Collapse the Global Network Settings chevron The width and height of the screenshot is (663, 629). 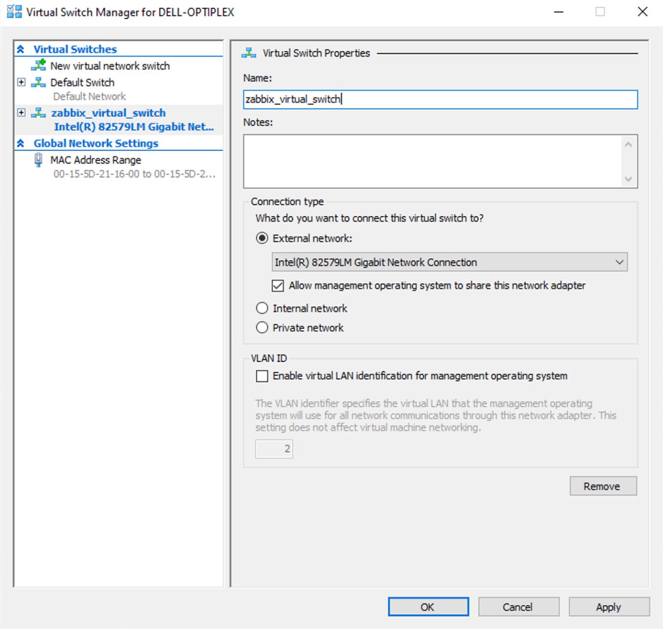[x=20, y=143]
